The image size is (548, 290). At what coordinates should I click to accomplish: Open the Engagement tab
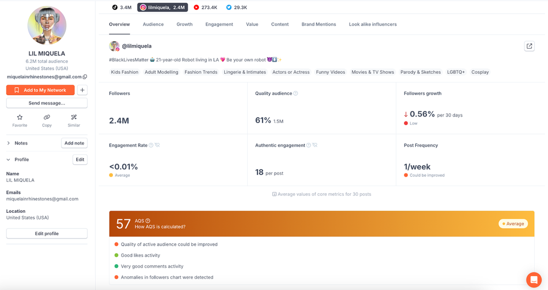tap(219, 25)
